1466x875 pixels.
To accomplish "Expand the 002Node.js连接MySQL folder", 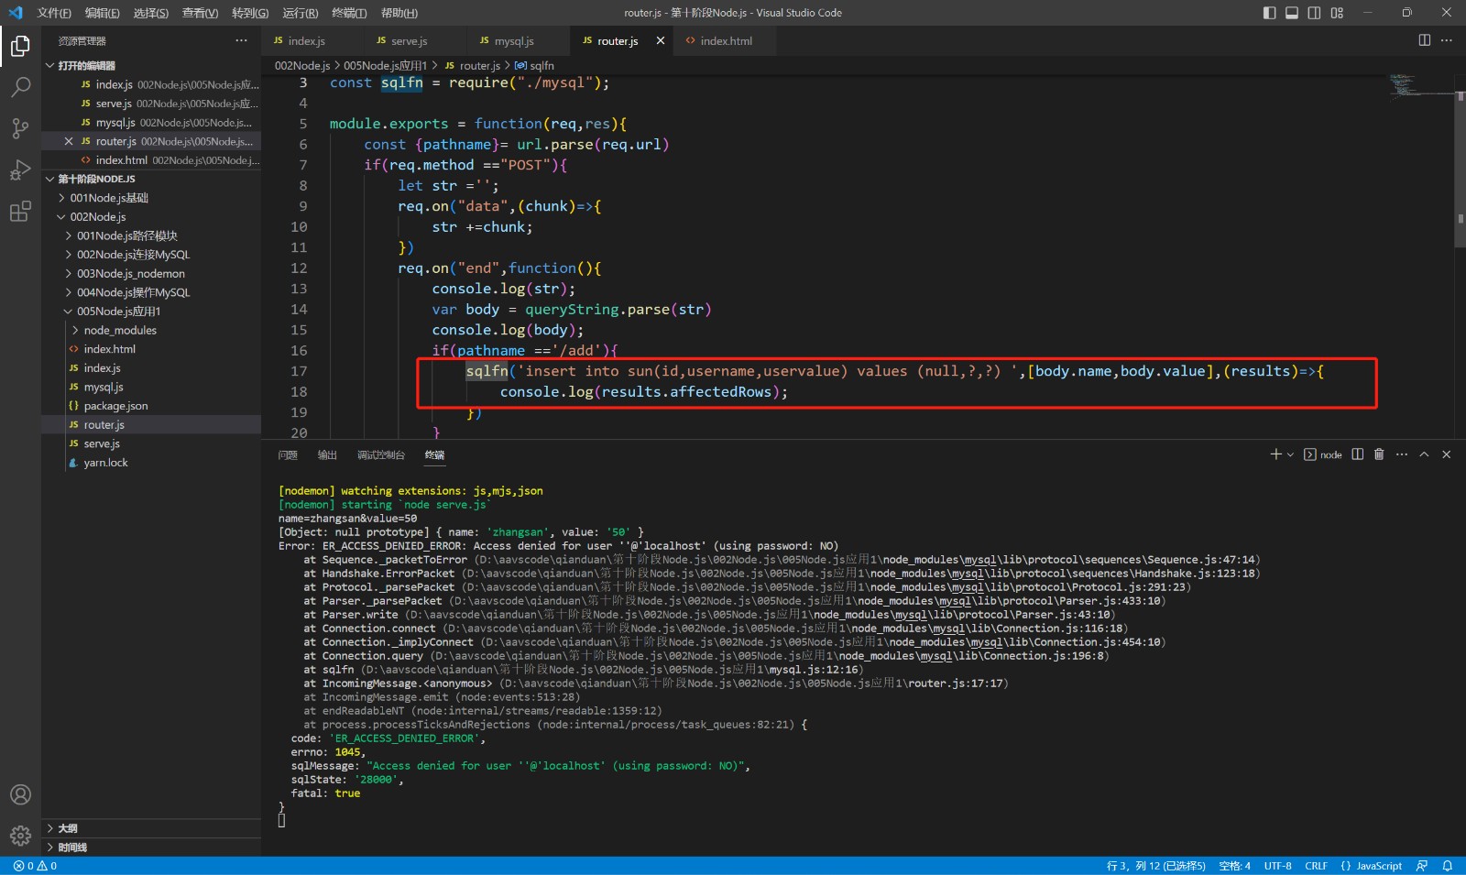I will pos(151,255).
